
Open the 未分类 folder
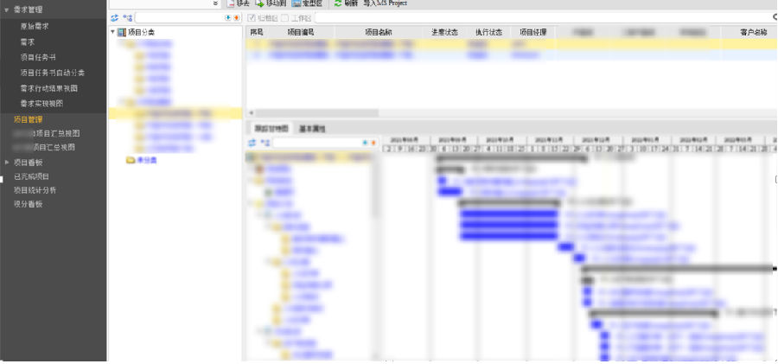pos(142,161)
